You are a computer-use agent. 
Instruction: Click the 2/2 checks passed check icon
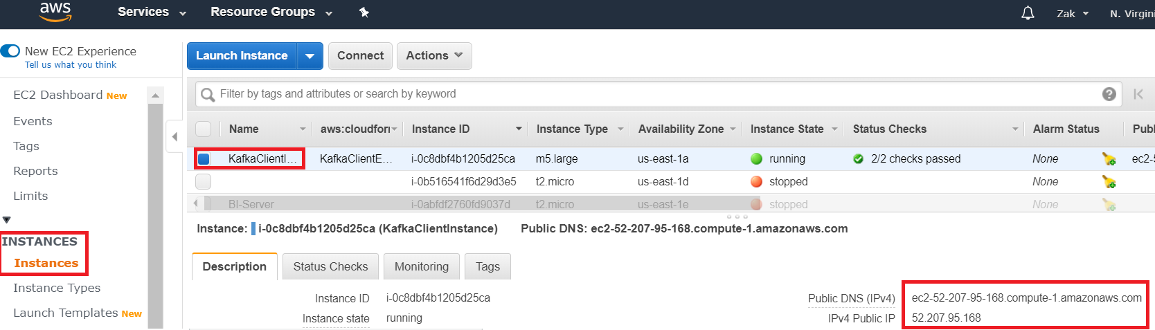[x=859, y=159]
